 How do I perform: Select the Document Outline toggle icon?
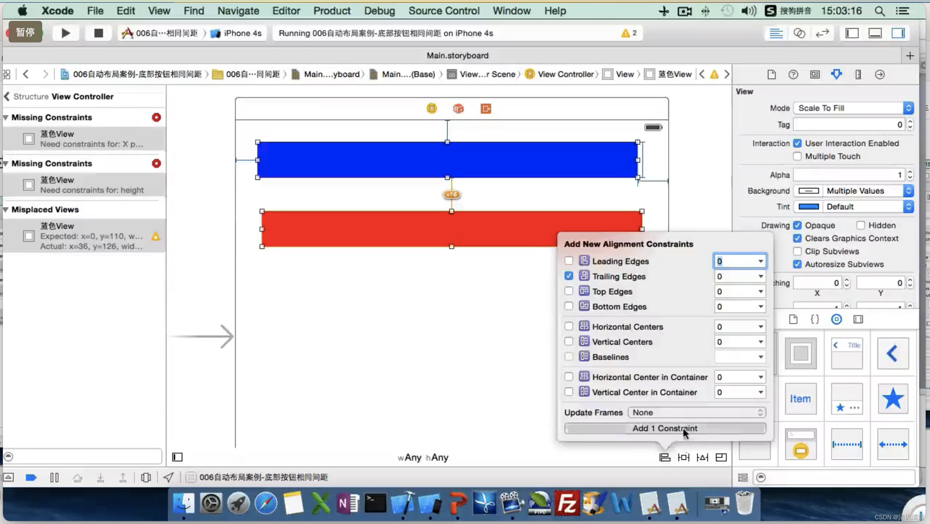tap(178, 457)
